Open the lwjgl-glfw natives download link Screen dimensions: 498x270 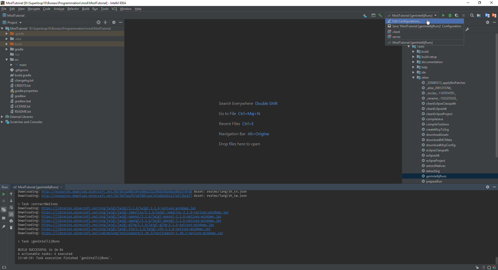click(128, 225)
